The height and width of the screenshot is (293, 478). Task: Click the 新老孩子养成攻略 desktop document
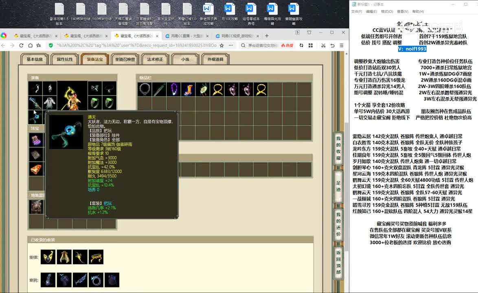coord(208,14)
